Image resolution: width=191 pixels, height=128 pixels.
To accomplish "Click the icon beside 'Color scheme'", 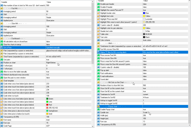I will (x=98, y=40).
